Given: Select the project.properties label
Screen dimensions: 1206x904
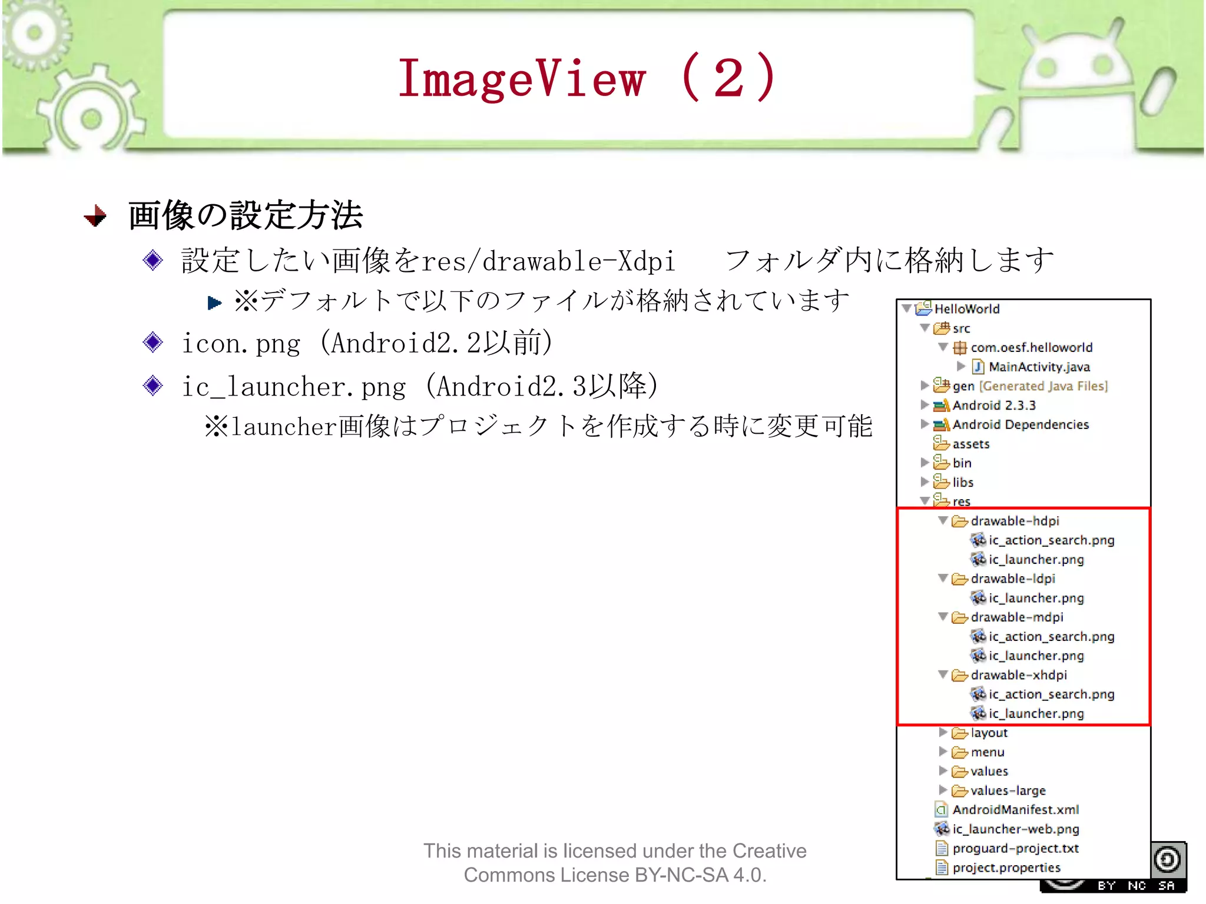Looking at the screenshot, I should click(1006, 868).
